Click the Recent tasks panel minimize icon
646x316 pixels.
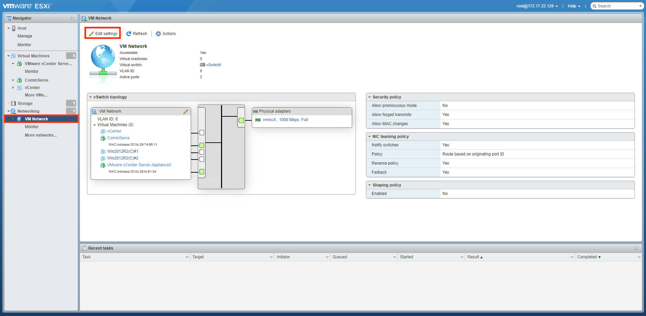637,248
